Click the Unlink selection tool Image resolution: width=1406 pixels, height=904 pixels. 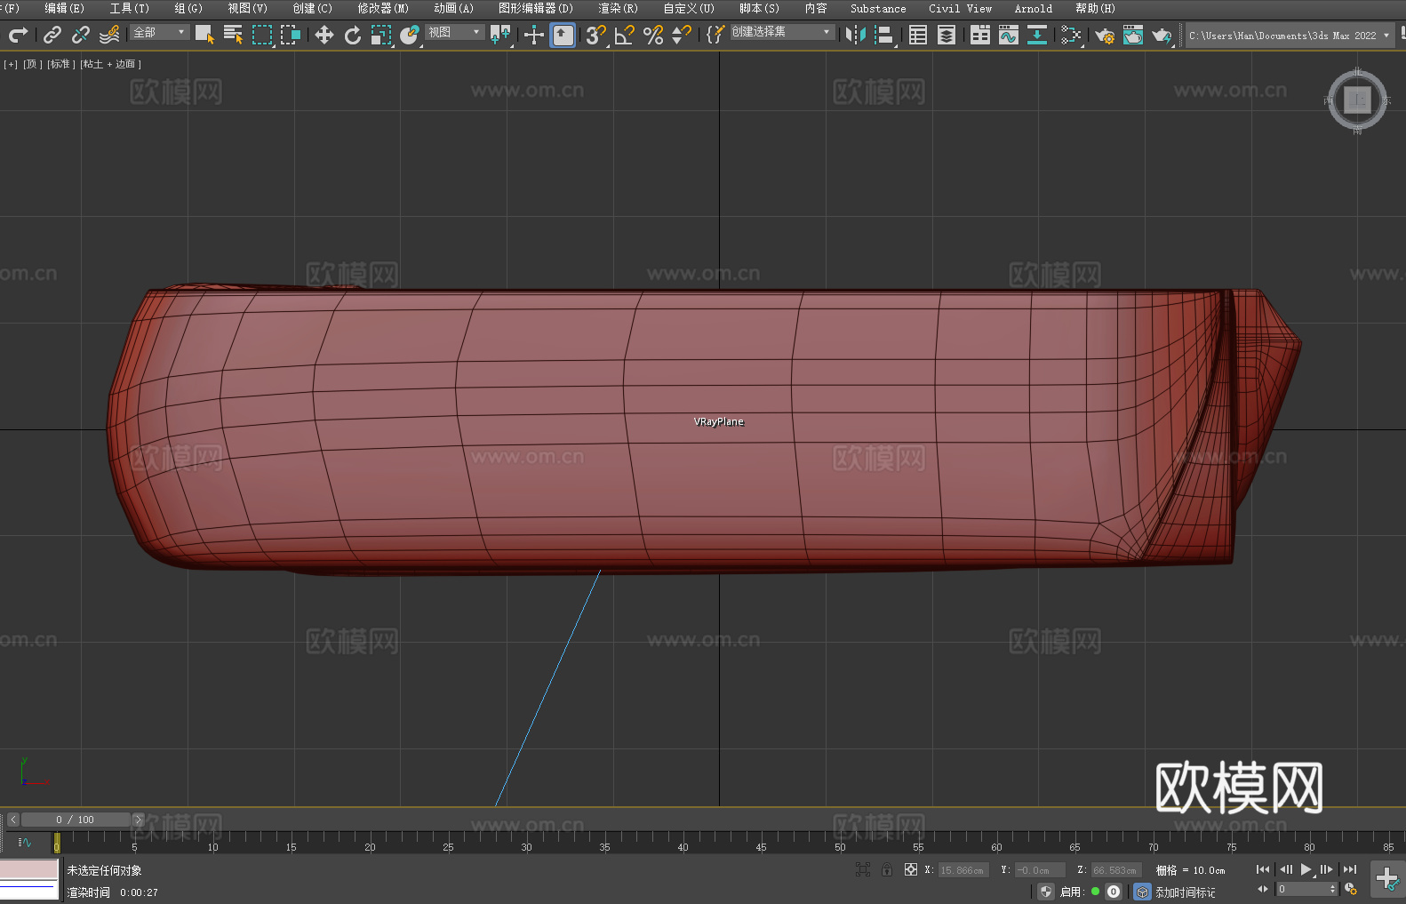[81, 35]
